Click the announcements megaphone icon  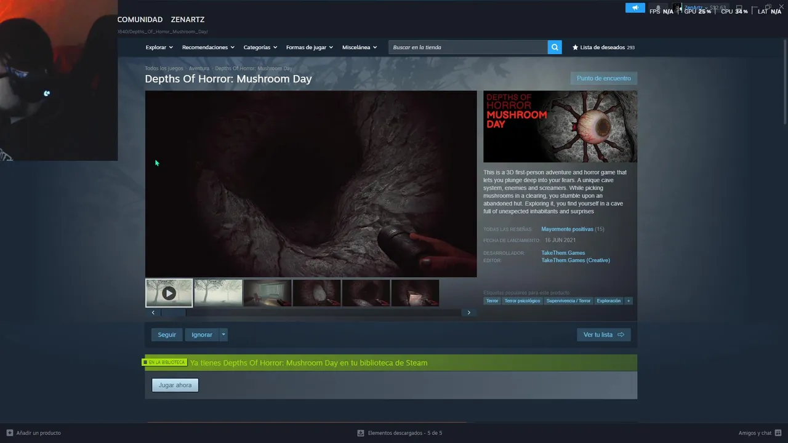(x=635, y=8)
